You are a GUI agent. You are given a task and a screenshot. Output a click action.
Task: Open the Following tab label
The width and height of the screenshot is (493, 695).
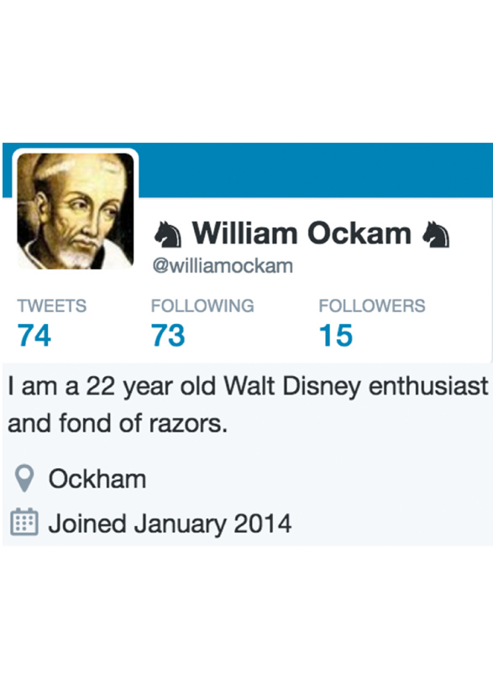click(202, 306)
